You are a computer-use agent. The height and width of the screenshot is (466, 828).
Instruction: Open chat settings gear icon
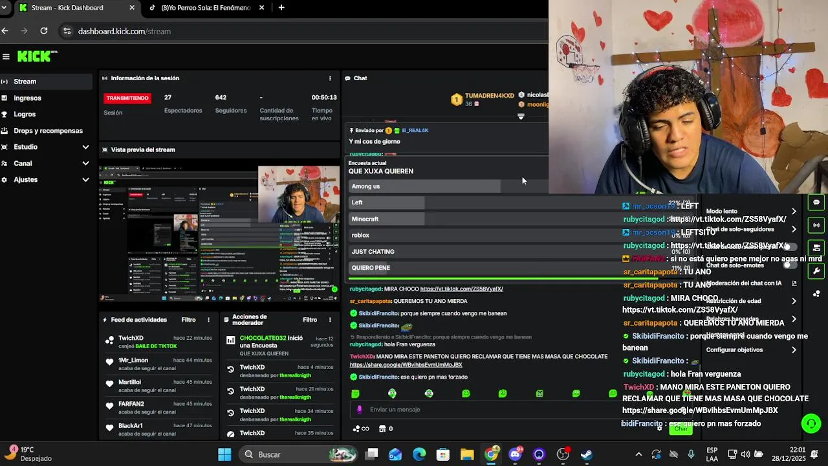click(x=659, y=428)
